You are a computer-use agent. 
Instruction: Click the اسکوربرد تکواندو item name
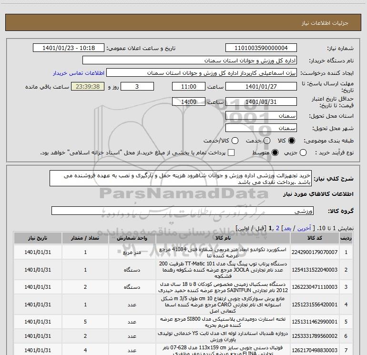coord(223,253)
